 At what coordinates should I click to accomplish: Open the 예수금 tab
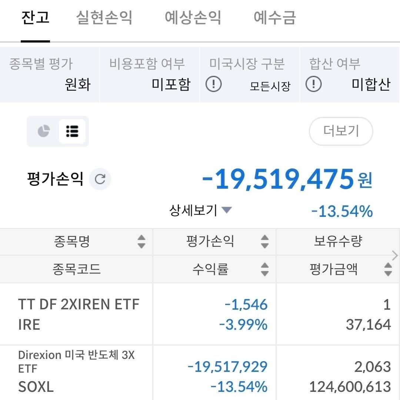(x=274, y=19)
